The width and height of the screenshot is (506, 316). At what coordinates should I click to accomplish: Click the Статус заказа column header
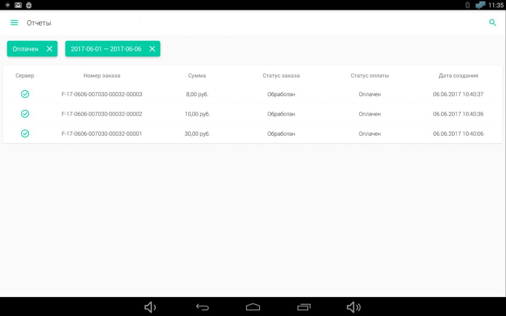click(x=281, y=75)
